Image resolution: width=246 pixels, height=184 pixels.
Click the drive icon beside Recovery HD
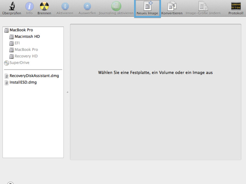[x=12, y=56]
